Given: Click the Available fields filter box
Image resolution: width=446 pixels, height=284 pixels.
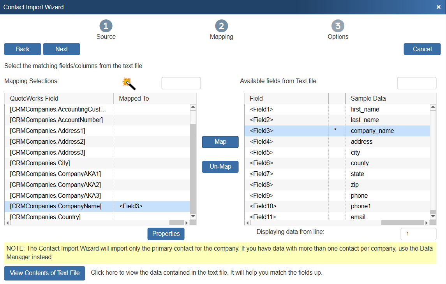Looking at the screenshot, I should [416, 83].
